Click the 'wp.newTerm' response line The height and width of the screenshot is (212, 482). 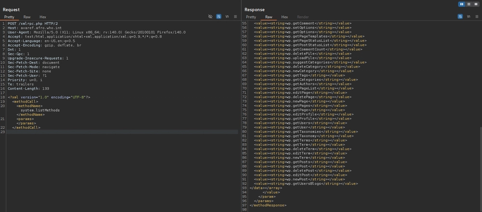pos(299,158)
